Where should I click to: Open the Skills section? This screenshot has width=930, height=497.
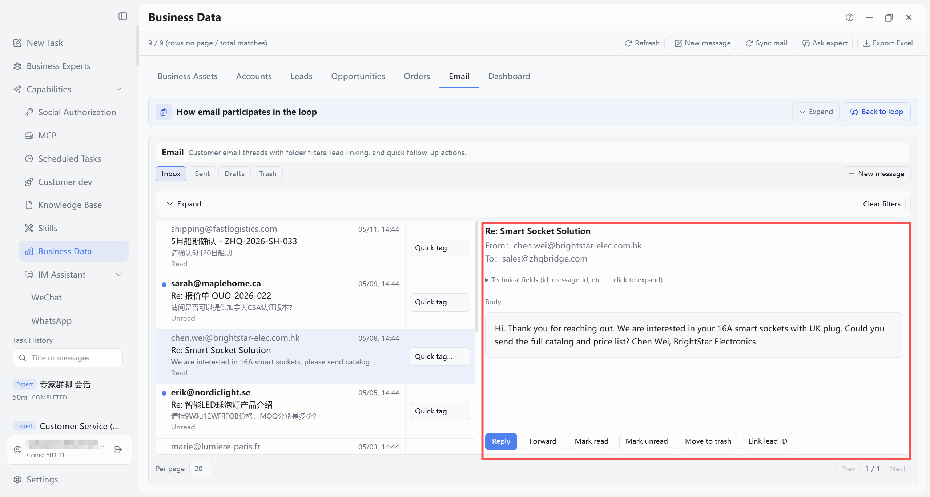point(41,228)
